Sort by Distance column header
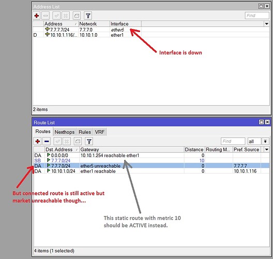273x259 pixels. tap(194, 150)
